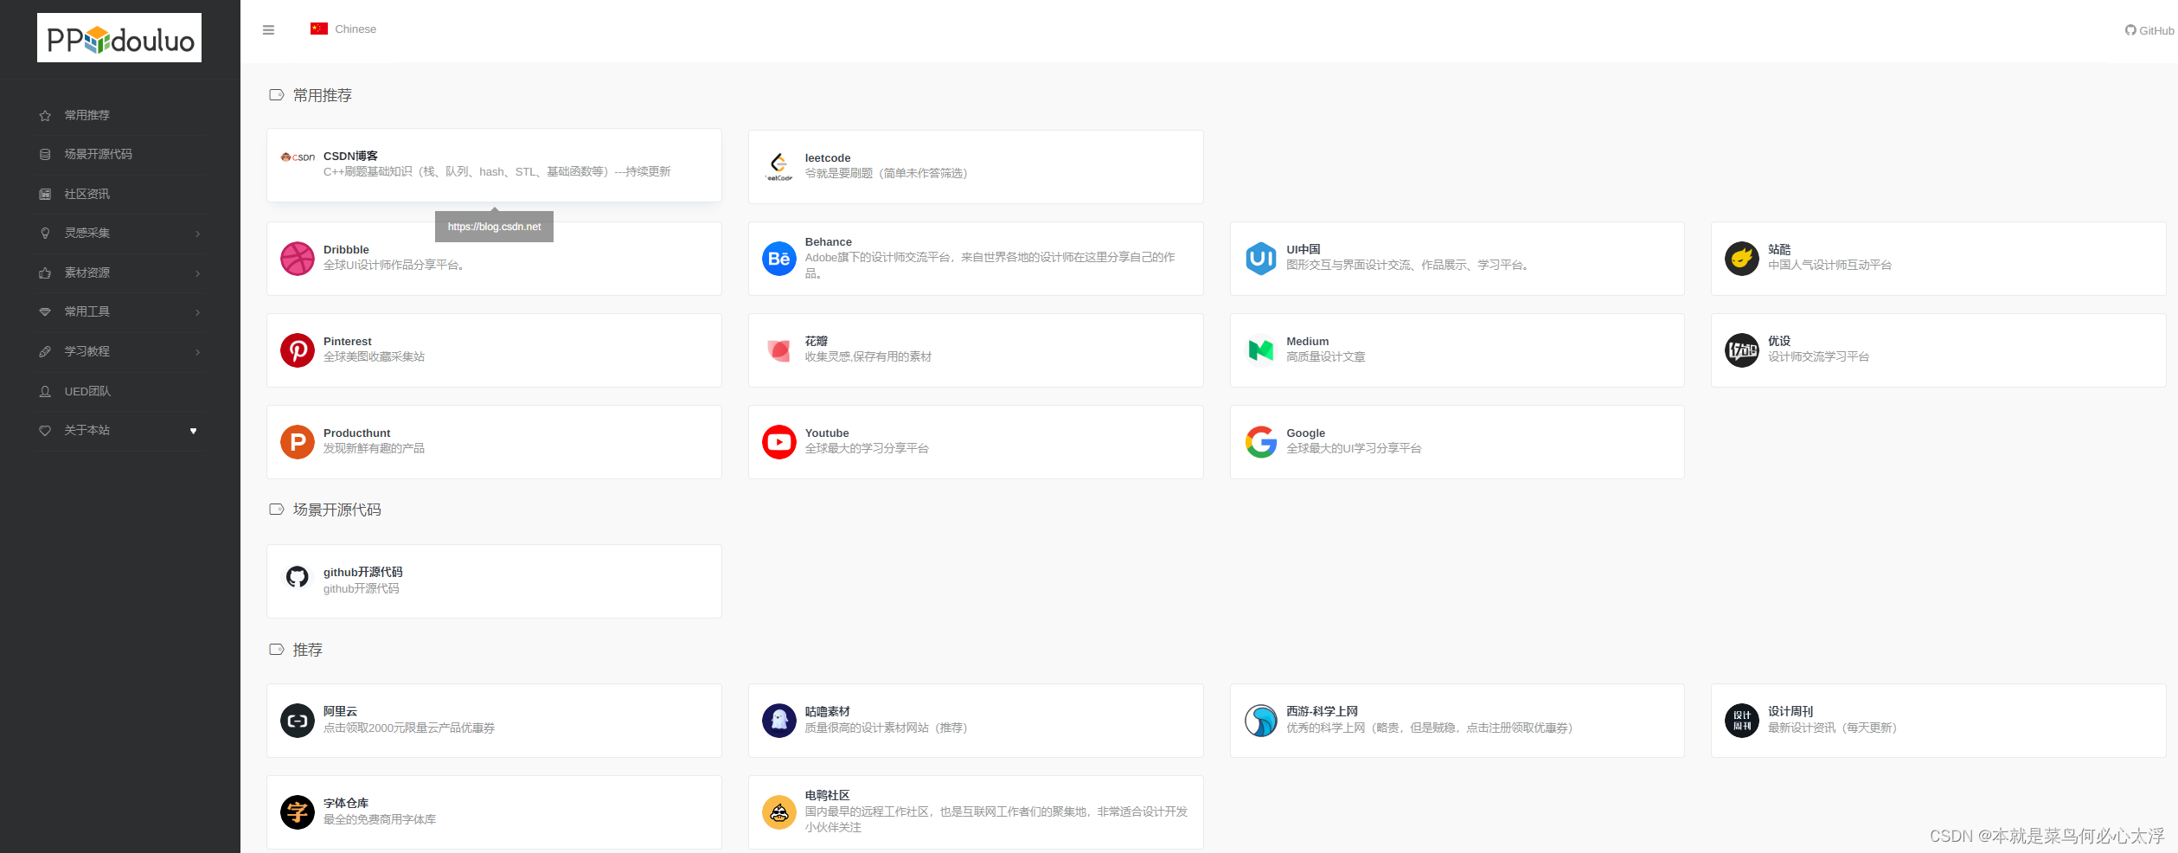Select 社区资讯 in the sidebar

coord(86,194)
